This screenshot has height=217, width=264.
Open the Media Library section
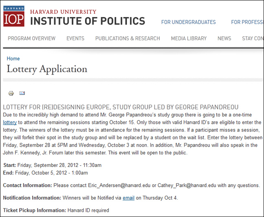click(189, 39)
